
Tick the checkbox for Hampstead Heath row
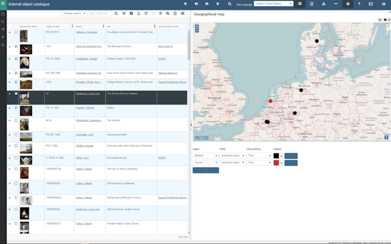pyautogui.click(x=16, y=135)
